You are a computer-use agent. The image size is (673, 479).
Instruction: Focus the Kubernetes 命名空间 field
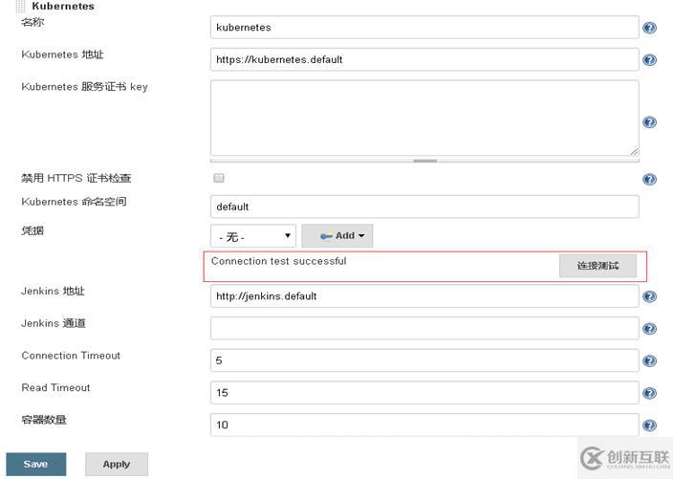click(x=424, y=207)
